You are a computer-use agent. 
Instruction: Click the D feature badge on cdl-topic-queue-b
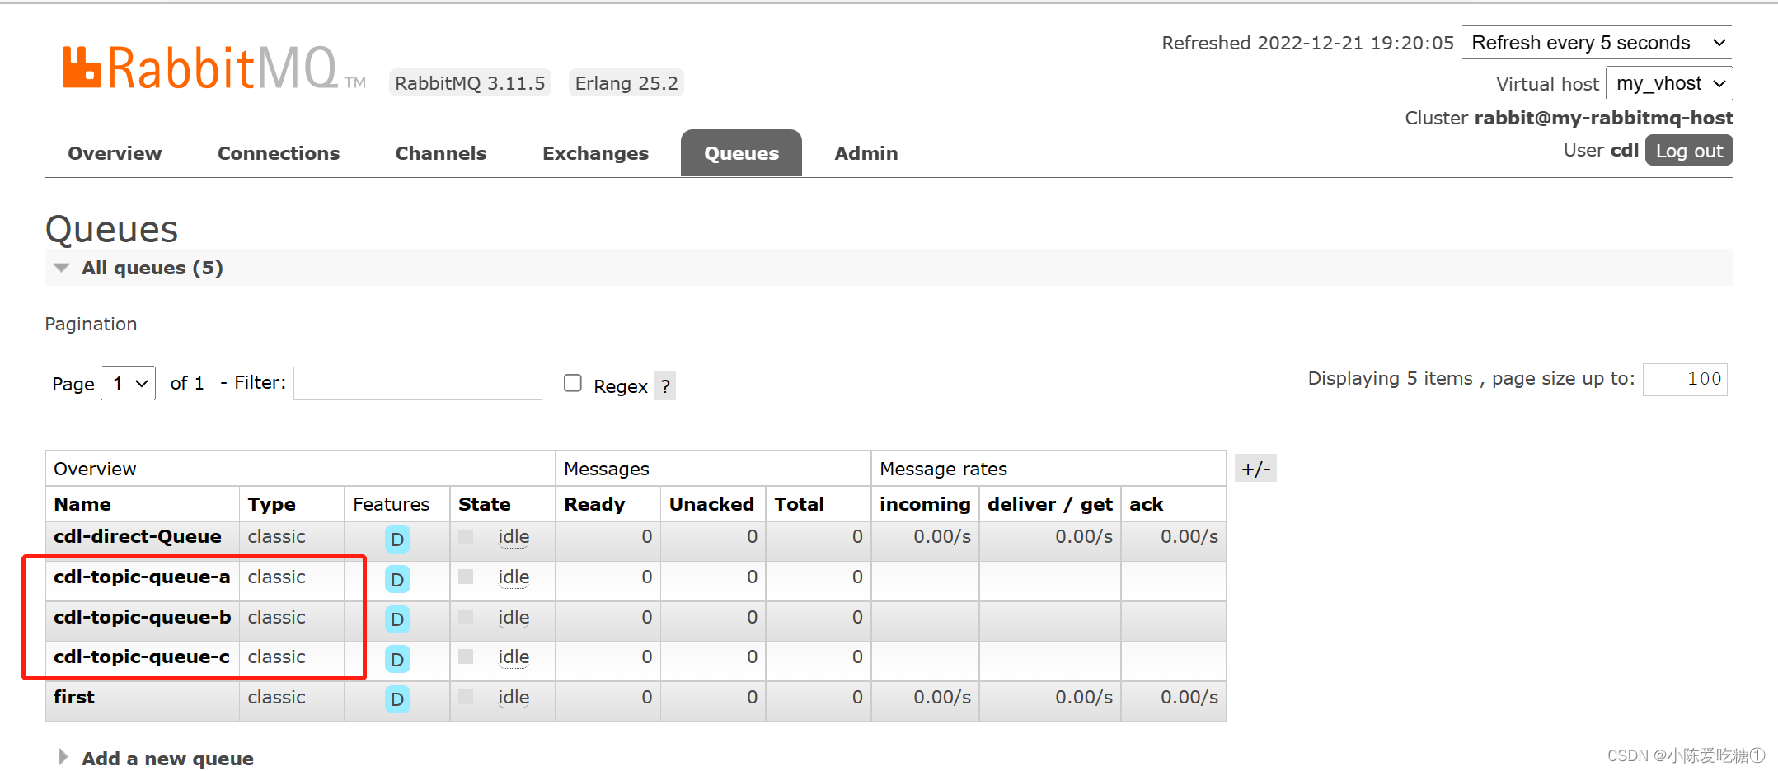tap(396, 619)
